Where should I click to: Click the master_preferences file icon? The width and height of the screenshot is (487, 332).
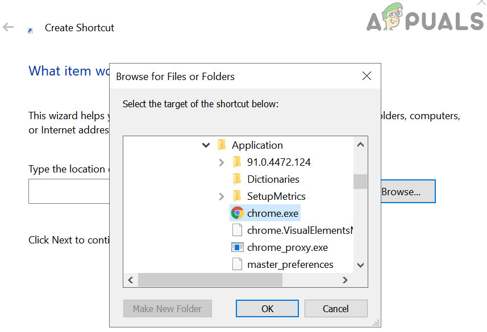pos(237,264)
